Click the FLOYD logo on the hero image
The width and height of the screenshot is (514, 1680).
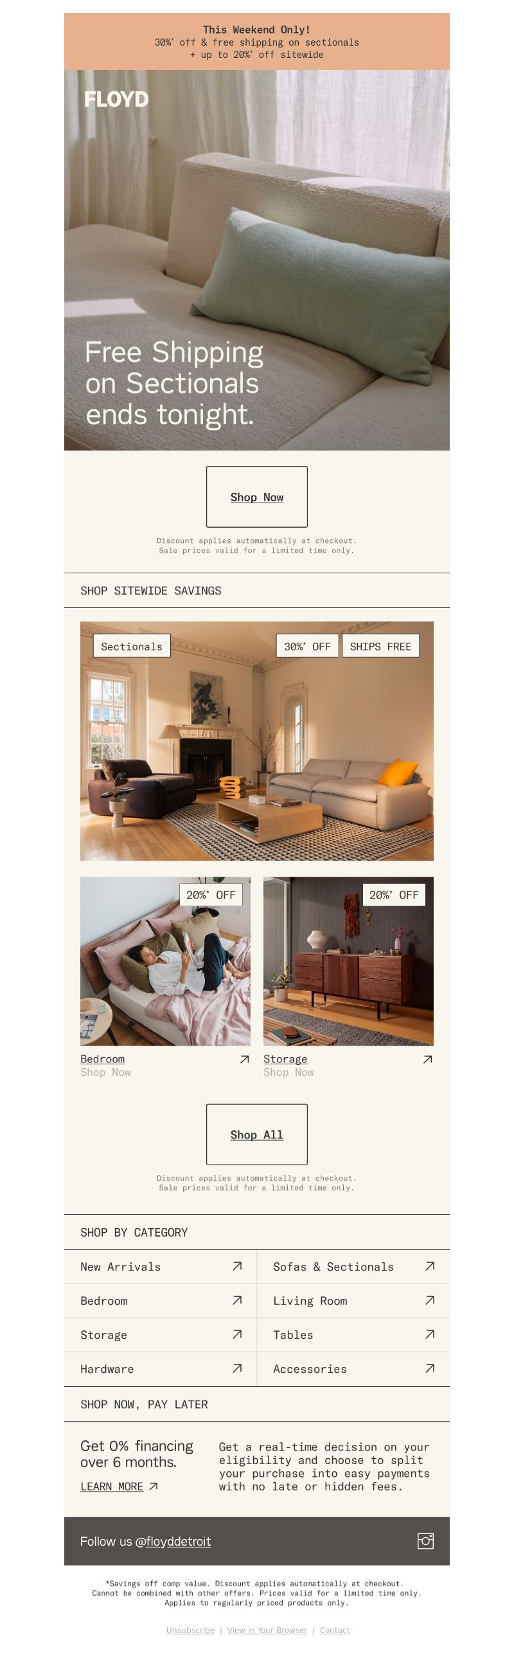tap(116, 99)
